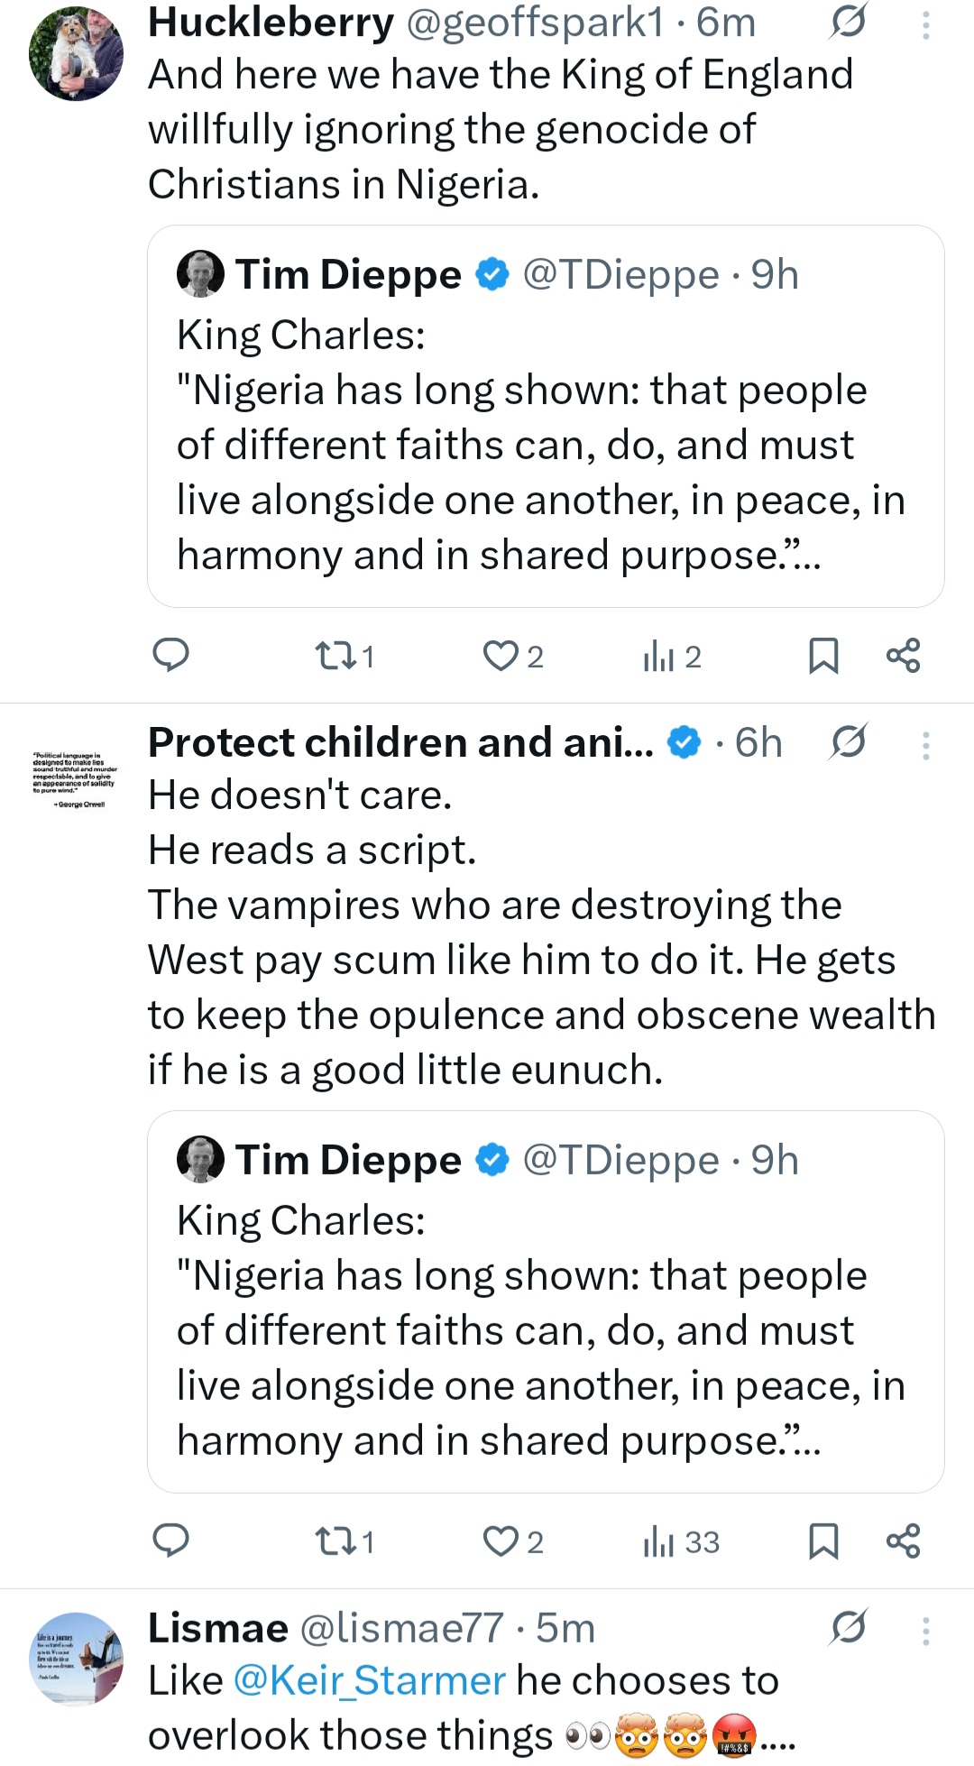Open Lismae's profile picture
Screen dimensions: 974x1766
point(76,1659)
